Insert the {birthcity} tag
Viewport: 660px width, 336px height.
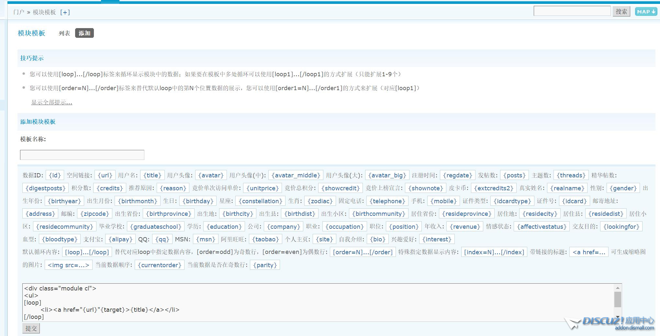coord(238,214)
